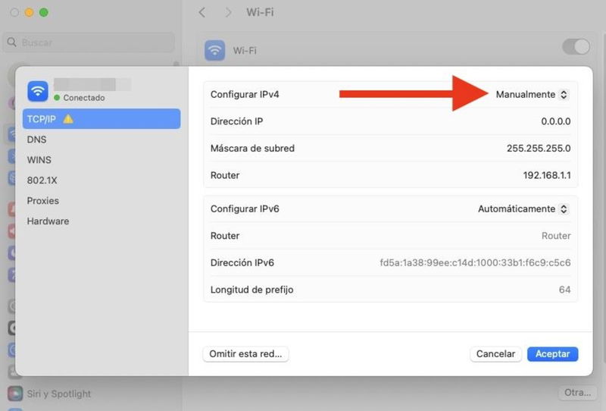
Task: Open the Configurar IPv6 dropdown
Action: (523, 209)
